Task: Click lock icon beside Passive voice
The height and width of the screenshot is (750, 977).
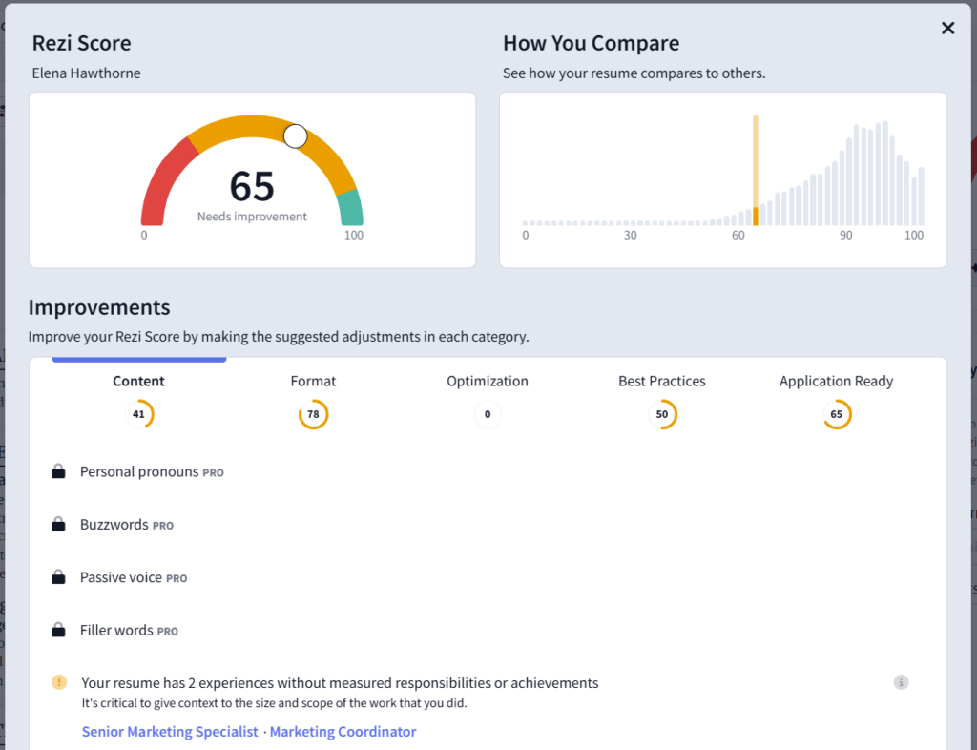Action: click(58, 577)
